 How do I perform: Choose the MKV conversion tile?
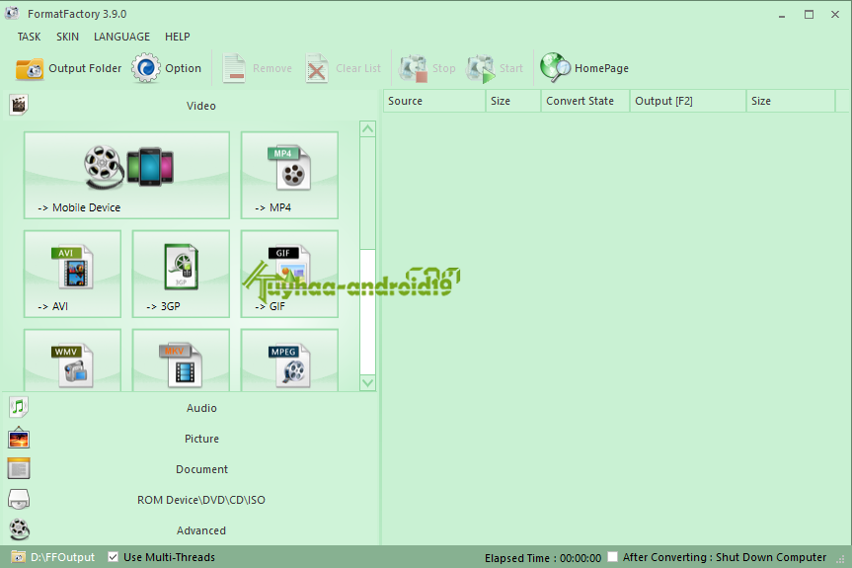[x=181, y=360]
